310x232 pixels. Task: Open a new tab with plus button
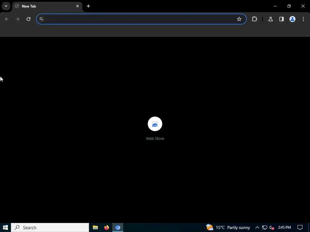click(x=88, y=6)
